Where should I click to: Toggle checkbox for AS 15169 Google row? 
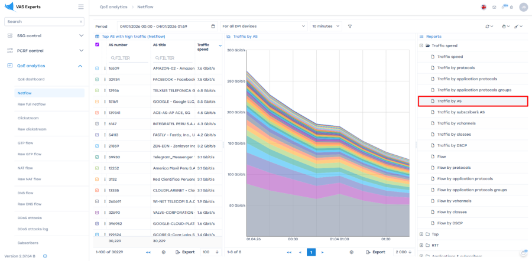pos(97,102)
